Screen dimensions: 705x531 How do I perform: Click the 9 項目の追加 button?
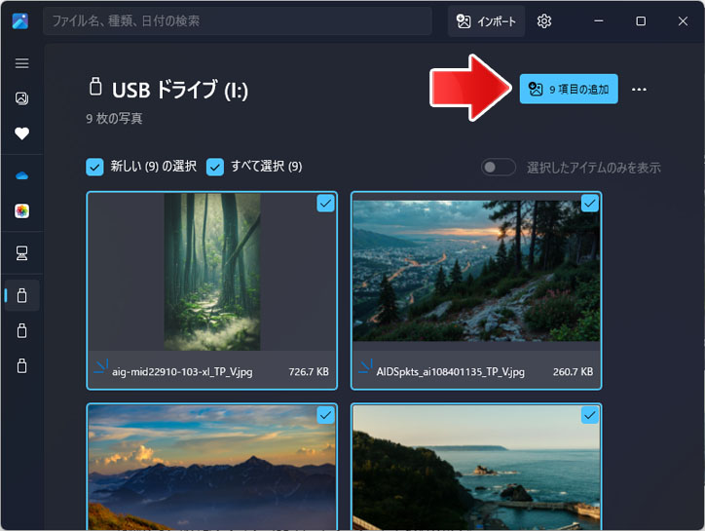point(569,90)
